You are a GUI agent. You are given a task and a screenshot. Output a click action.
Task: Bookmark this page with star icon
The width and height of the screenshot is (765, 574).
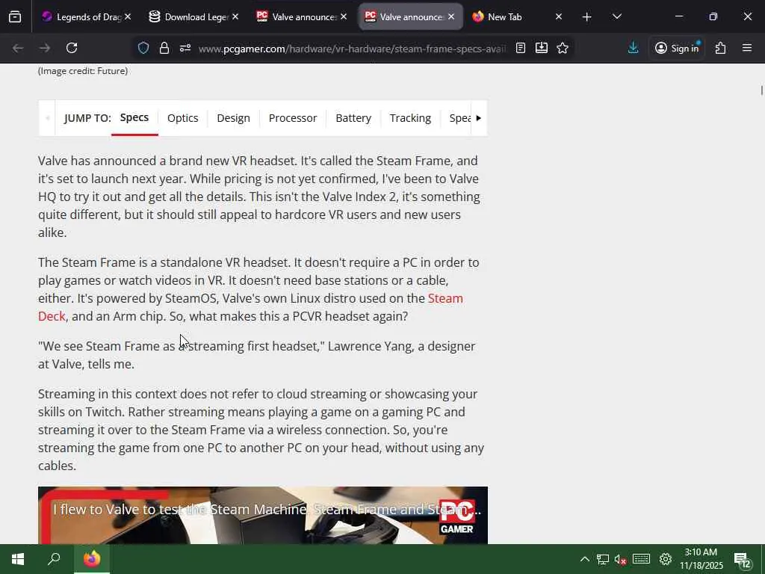click(563, 48)
